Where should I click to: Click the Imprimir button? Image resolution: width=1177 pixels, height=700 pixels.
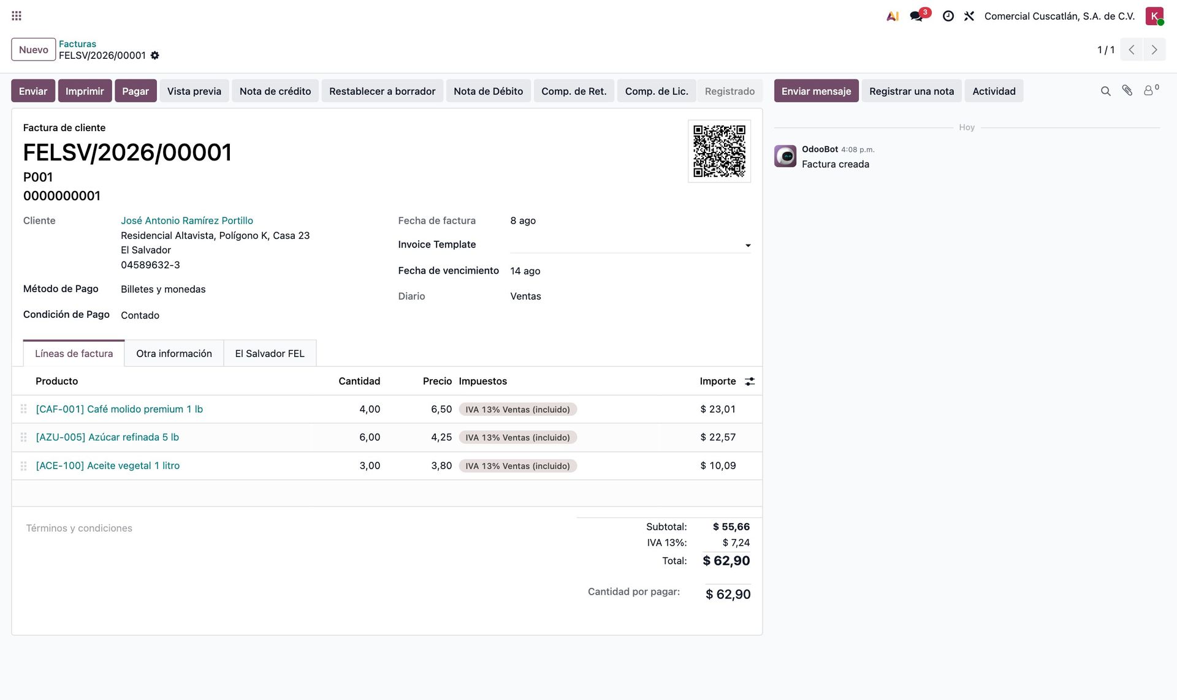85,91
